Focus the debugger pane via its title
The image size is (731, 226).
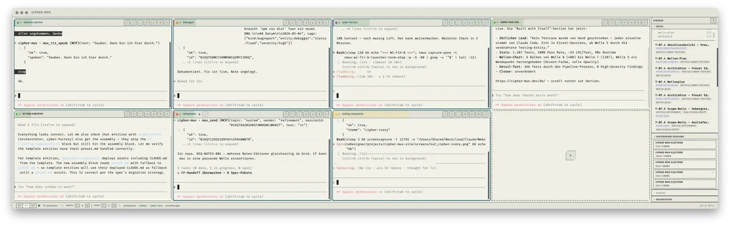(188, 22)
